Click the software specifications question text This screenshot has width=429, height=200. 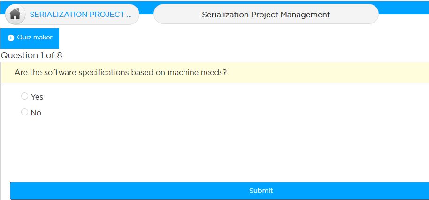[121, 73]
